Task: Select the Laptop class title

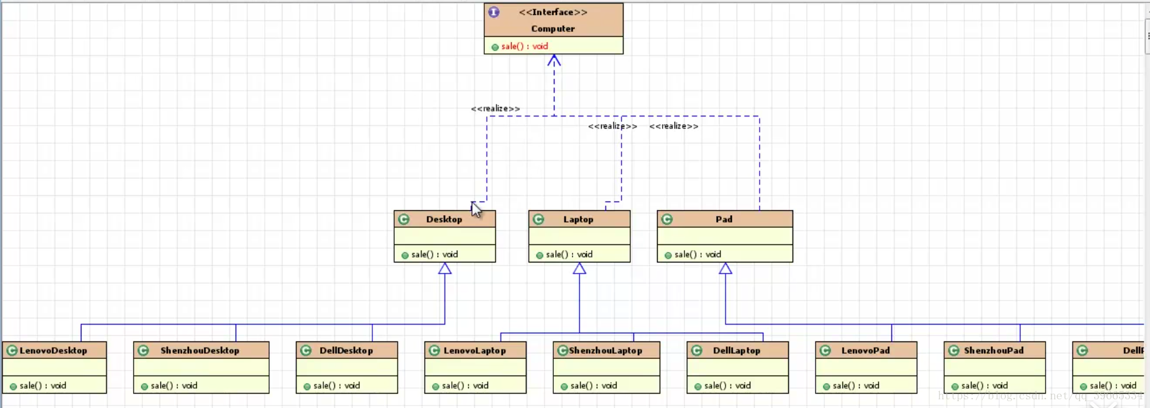Action: click(578, 219)
